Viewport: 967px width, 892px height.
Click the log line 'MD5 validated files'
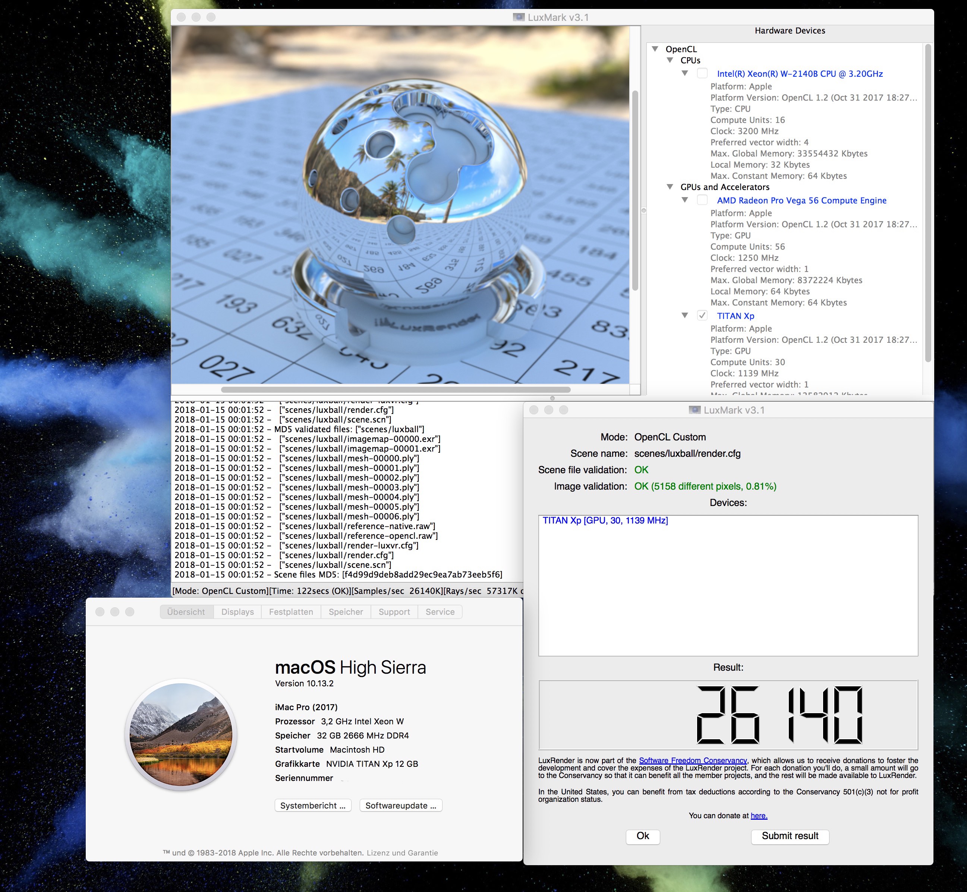pyautogui.click(x=299, y=429)
